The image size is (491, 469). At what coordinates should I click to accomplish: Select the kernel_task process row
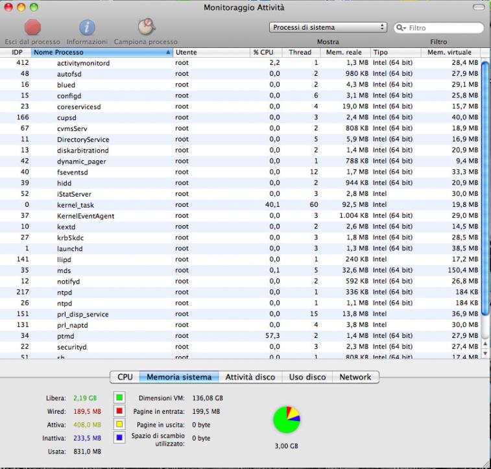(x=240, y=205)
